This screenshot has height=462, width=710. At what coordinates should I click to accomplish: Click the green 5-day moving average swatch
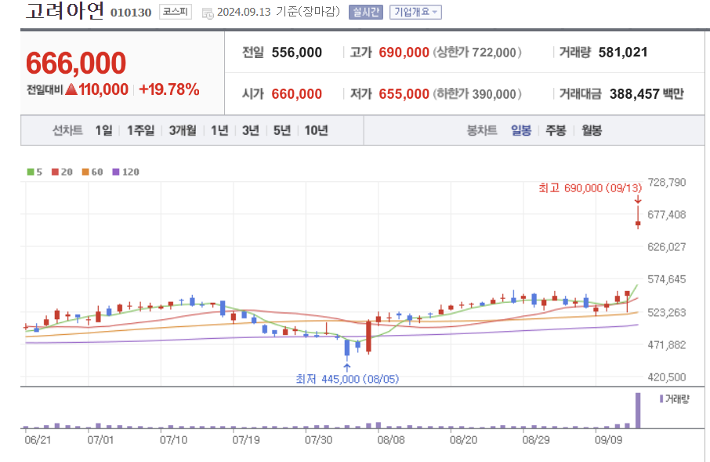[x=31, y=172]
